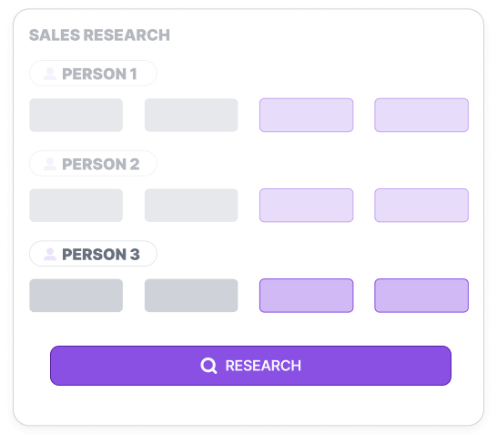
Task: Select the Person 3 pill label
Action: pyautogui.click(x=93, y=254)
